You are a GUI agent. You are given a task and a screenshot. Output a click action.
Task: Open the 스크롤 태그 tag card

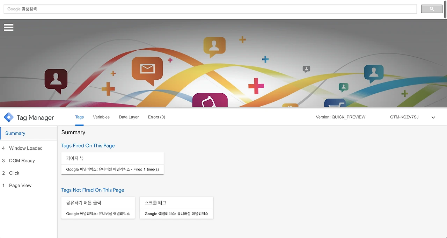(x=176, y=208)
